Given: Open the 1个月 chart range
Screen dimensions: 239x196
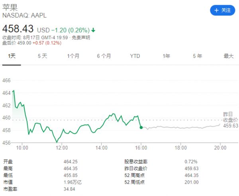Looking at the screenshot, I should (x=73, y=56).
